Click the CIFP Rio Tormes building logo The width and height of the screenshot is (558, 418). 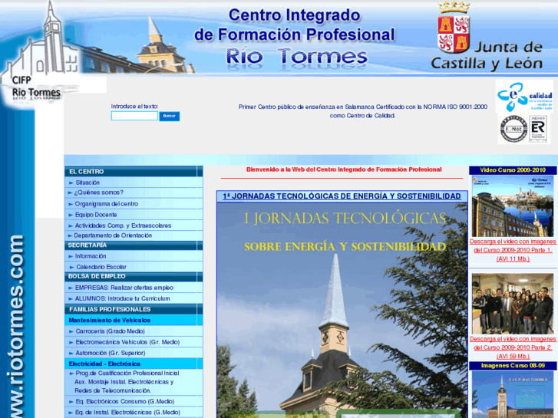(39, 54)
